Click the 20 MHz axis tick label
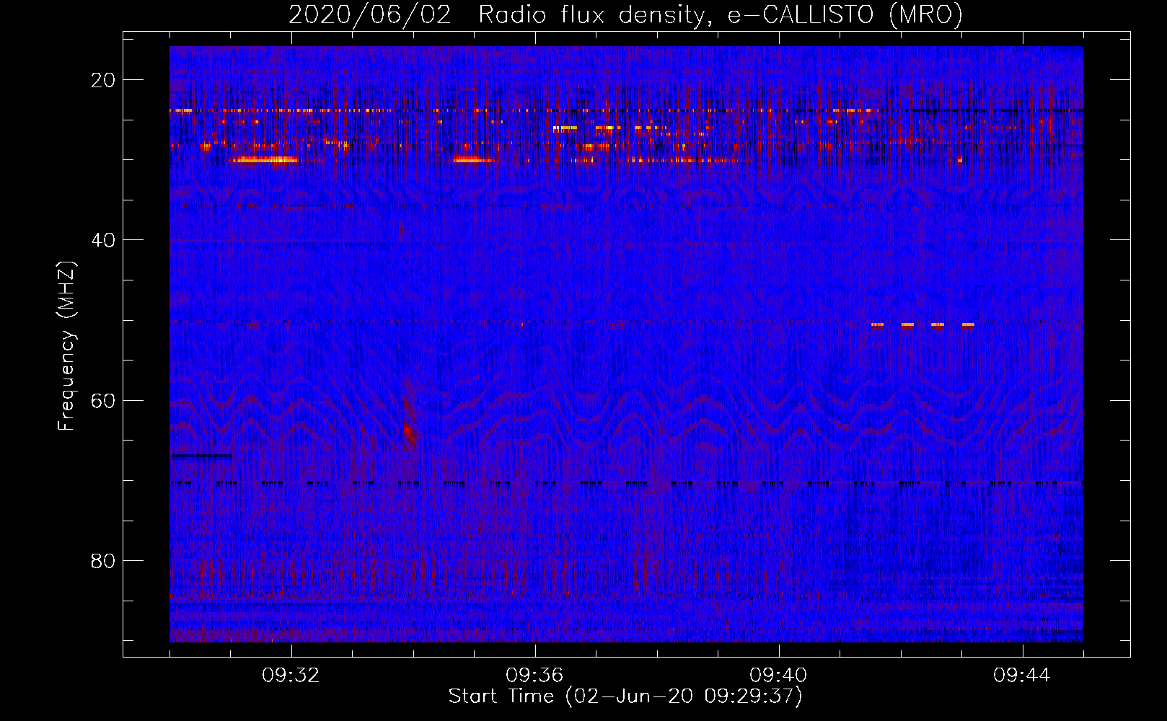This screenshot has width=1167, height=721. click(x=103, y=80)
